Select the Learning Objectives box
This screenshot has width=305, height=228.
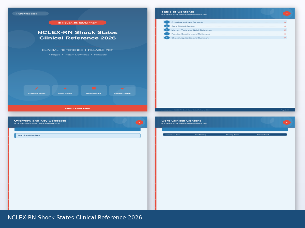pyautogui.click(x=78, y=136)
